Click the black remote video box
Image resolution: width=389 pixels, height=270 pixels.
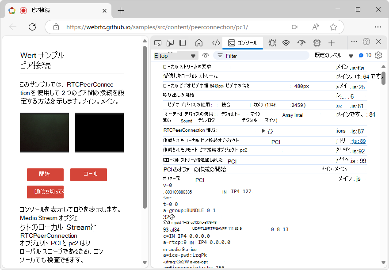pos(99,133)
